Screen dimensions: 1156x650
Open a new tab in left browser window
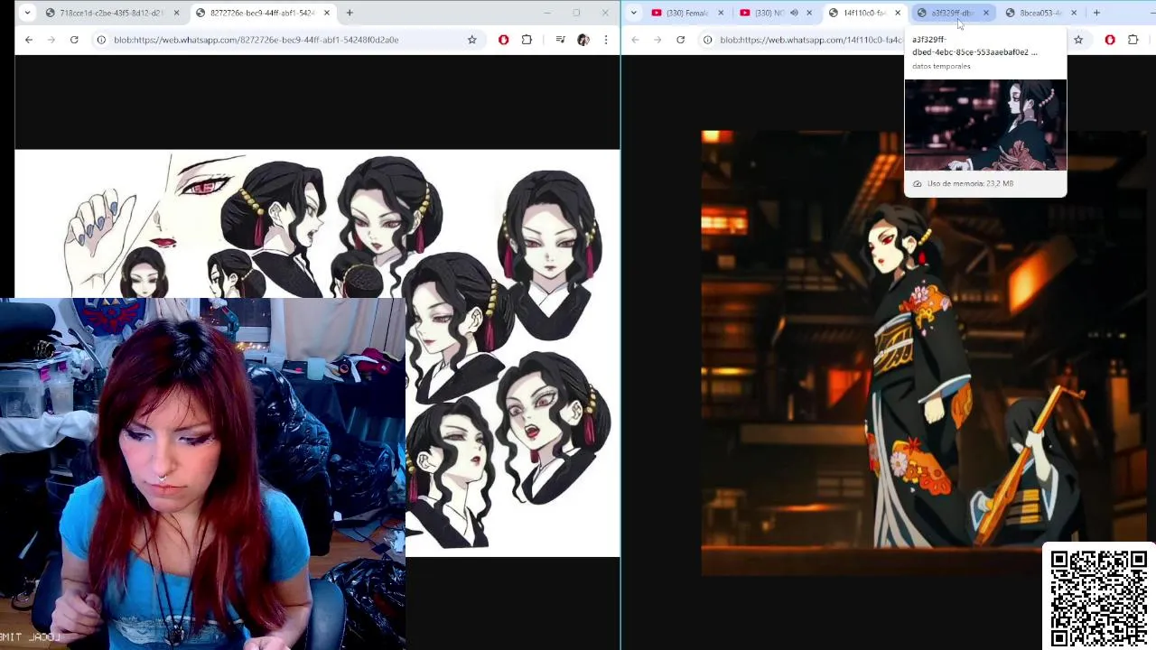pos(350,13)
